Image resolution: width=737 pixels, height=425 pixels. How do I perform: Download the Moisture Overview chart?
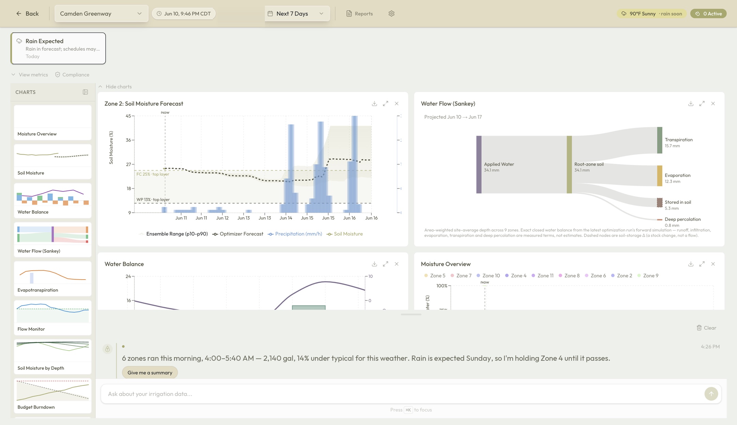(691, 264)
